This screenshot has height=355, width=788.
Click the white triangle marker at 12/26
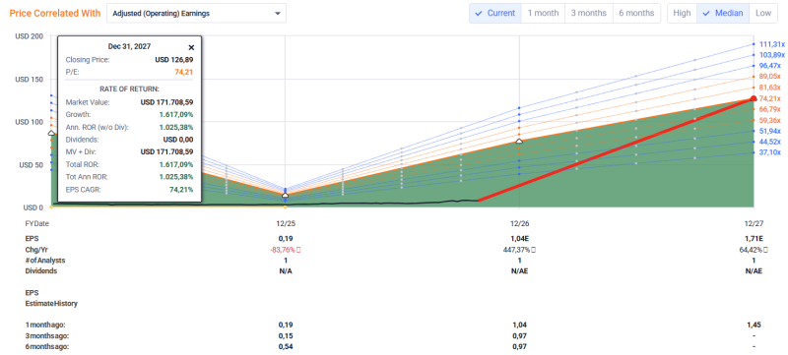pos(520,141)
